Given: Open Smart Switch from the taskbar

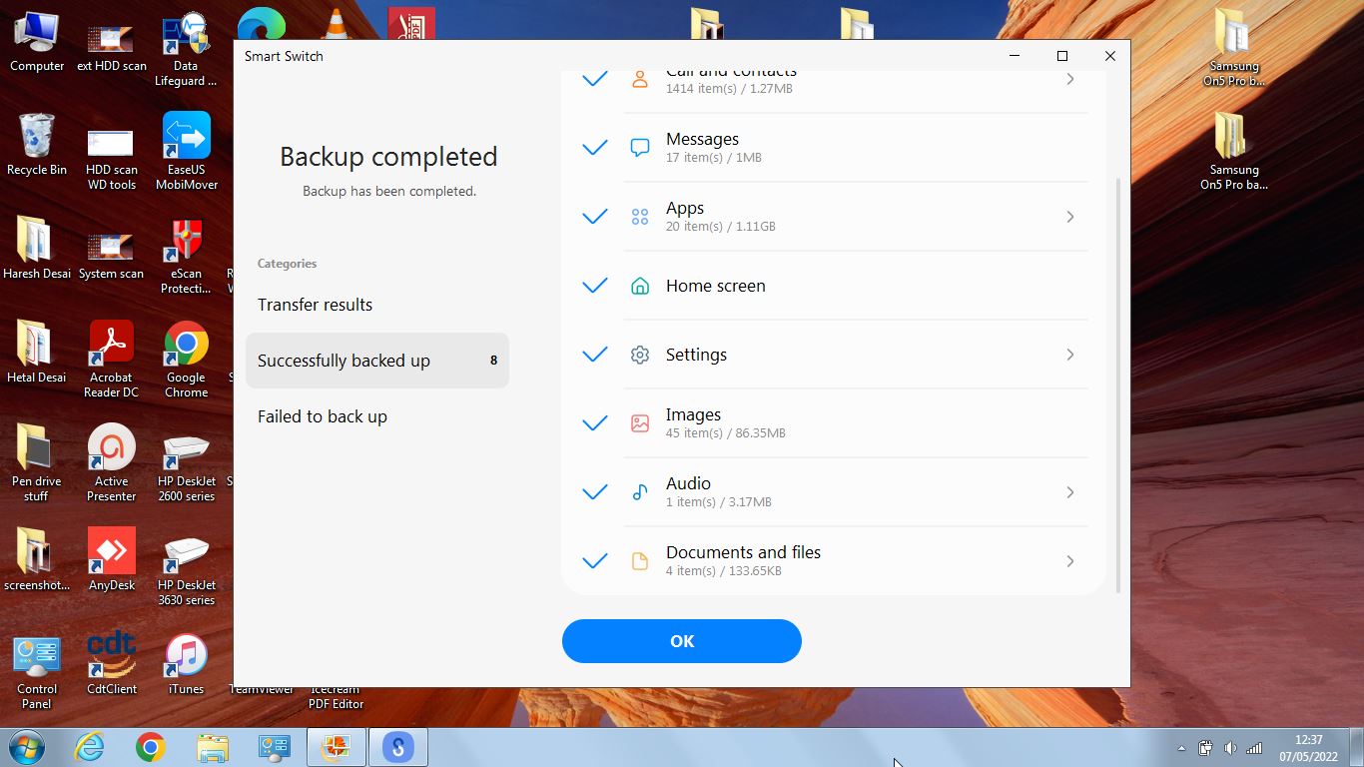Looking at the screenshot, I should [398, 747].
